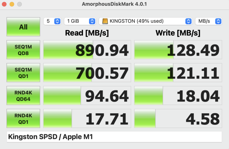Open the test count dropdown showing 5
The height and width of the screenshot is (149, 229).
(52, 21)
